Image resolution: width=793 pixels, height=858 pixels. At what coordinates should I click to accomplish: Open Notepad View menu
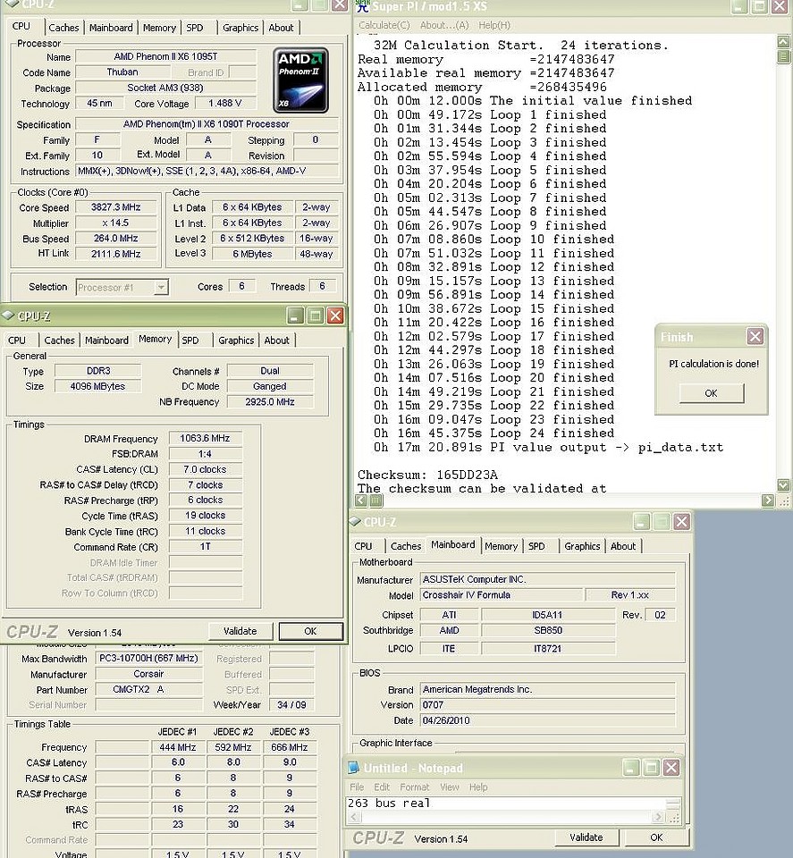(450, 786)
